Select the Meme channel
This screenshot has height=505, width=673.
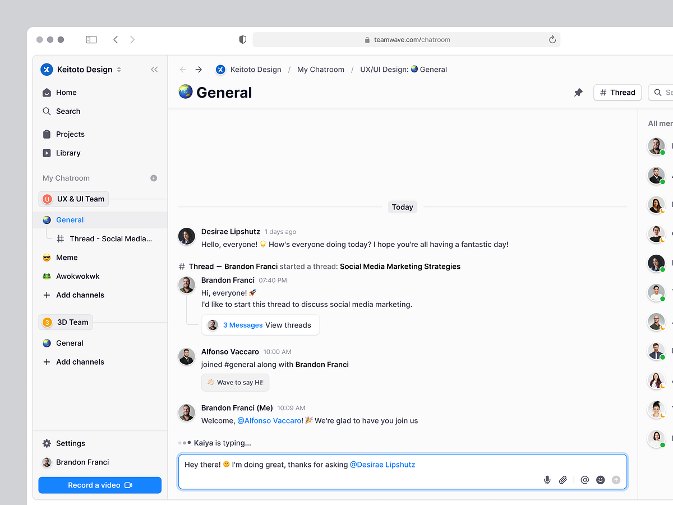pyautogui.click(x=67, y=258)
